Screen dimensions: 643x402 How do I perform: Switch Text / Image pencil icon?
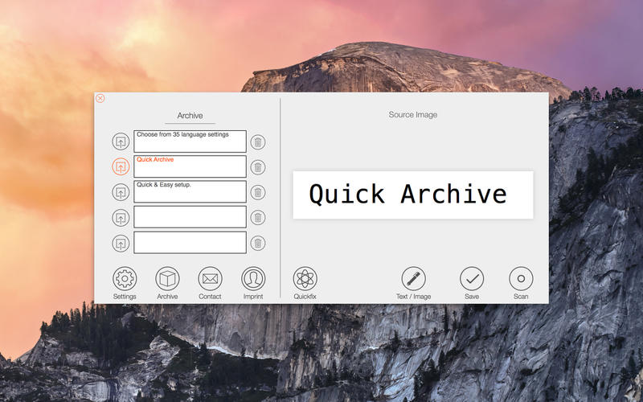pos(413,279)
